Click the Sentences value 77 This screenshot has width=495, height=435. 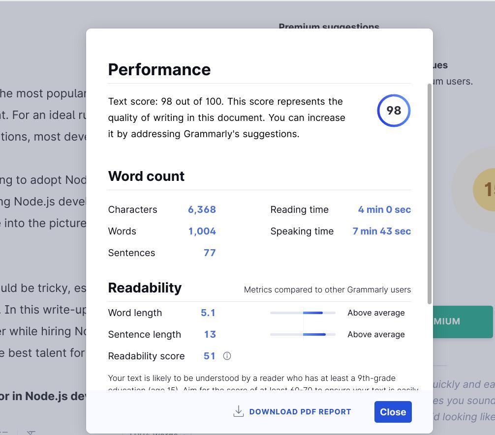[x=210, y=253]
